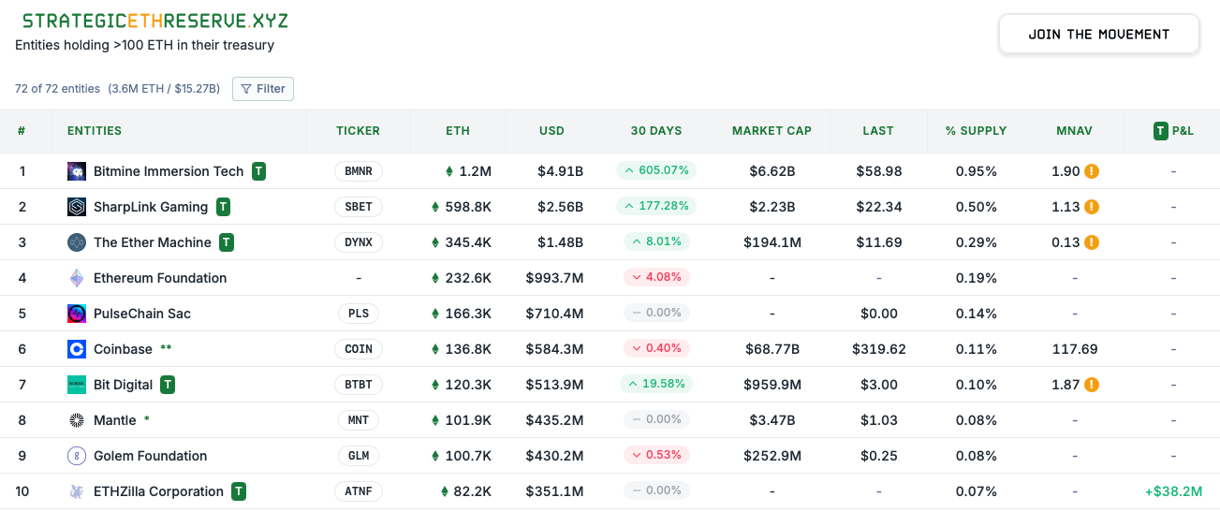This screenshot has width=1220, height=512.
Task: Select the PLS ticker badge
Action: [359, 314]
